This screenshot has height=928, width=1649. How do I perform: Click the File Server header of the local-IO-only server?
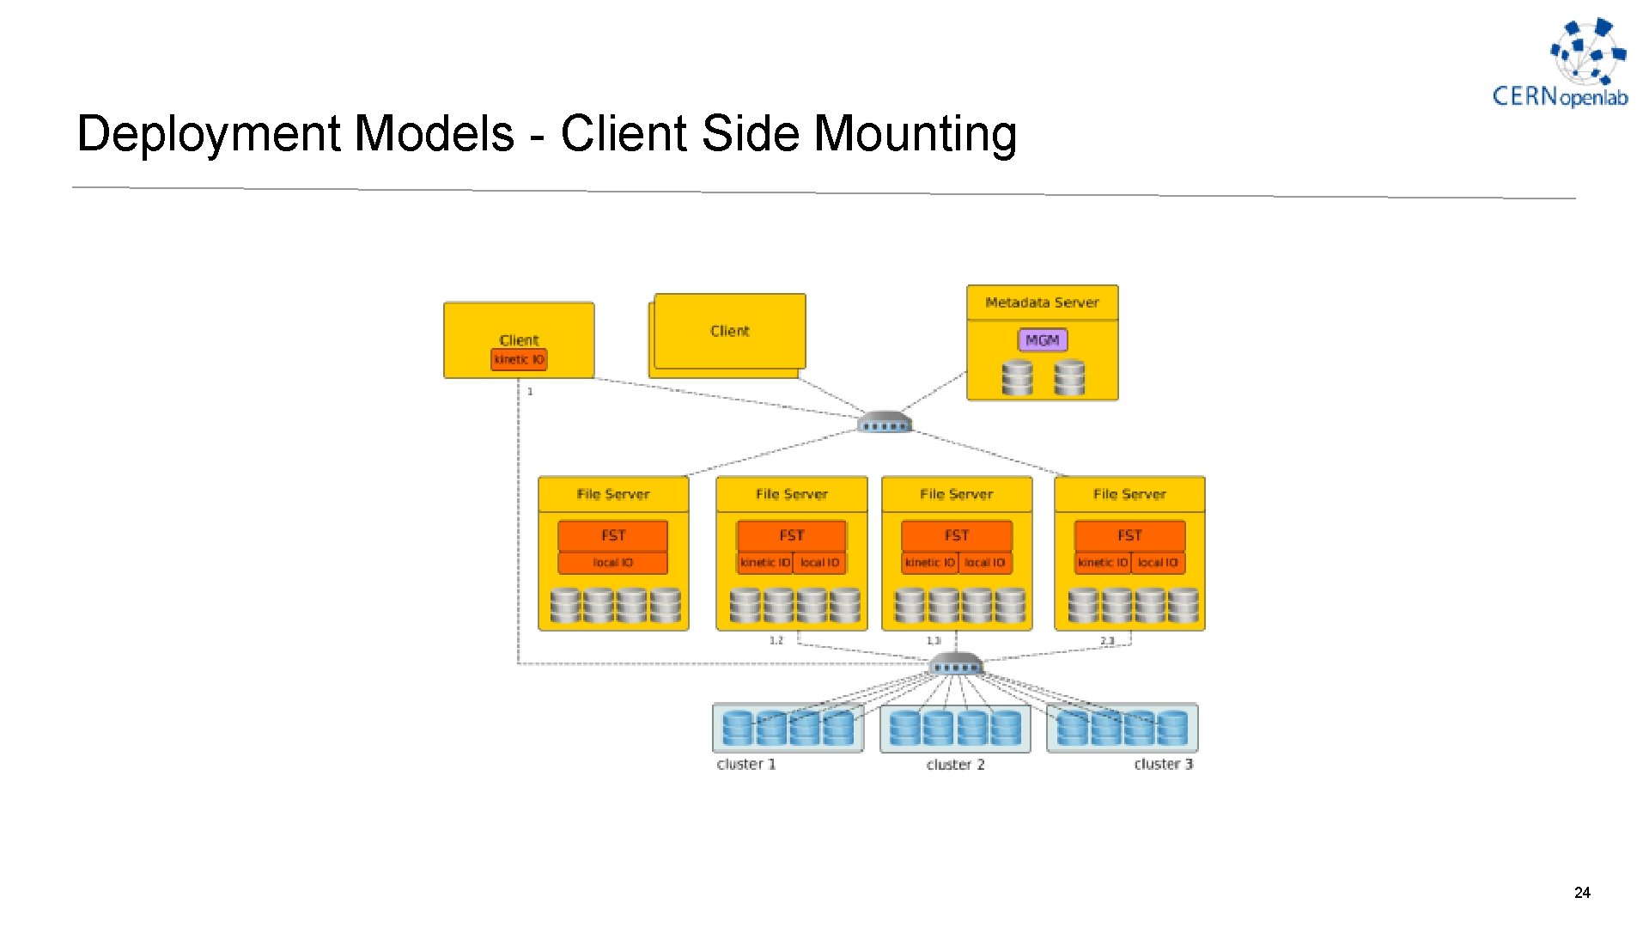coord(613,494)
